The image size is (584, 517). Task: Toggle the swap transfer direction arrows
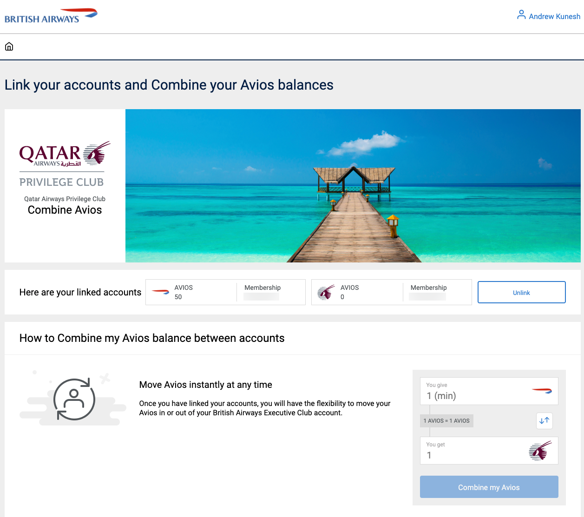(544, 420)
